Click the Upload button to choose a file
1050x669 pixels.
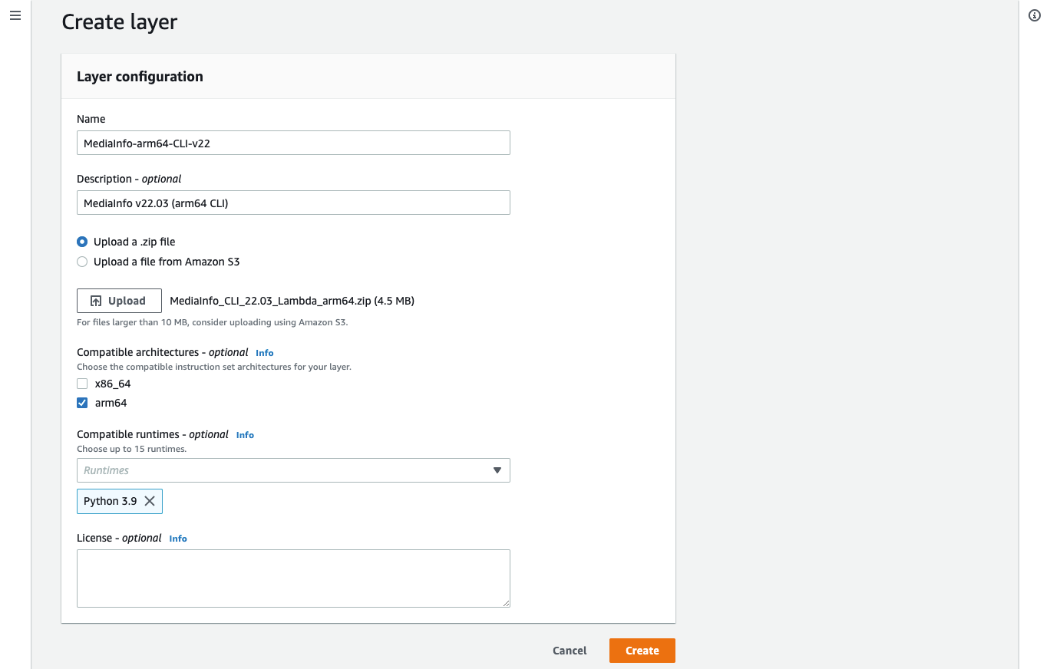(x=119, y=300)
